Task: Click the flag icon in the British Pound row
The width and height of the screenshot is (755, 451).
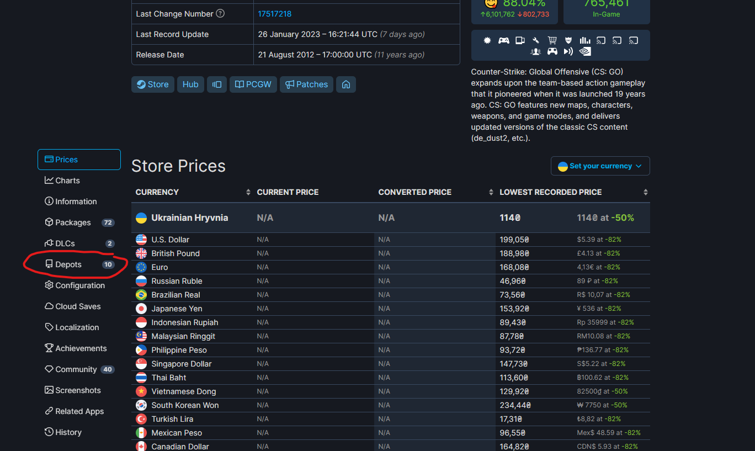Action: pos(141,253)
